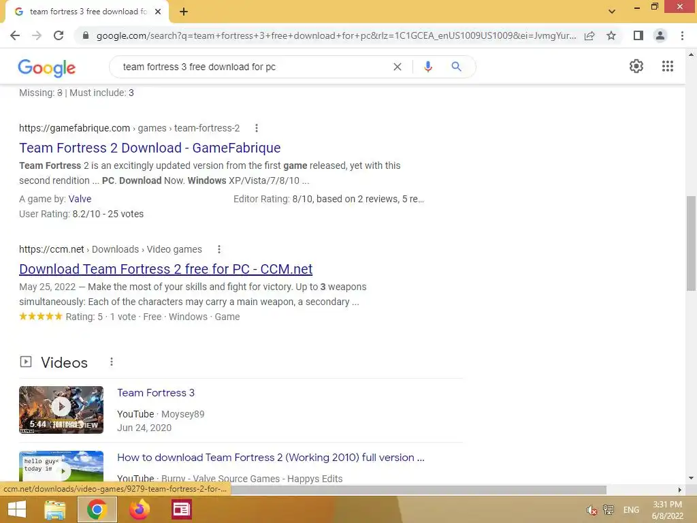Open the clock showing 3:31 PM
Viewport: 697px width, 523px height.
[x=667, y=510]
